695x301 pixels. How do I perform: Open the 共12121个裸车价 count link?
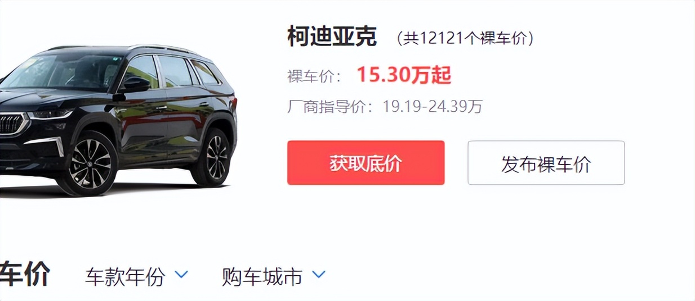(x=465, y=38)
